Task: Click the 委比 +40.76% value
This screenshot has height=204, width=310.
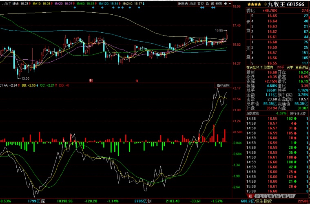Action: (270, 11)
